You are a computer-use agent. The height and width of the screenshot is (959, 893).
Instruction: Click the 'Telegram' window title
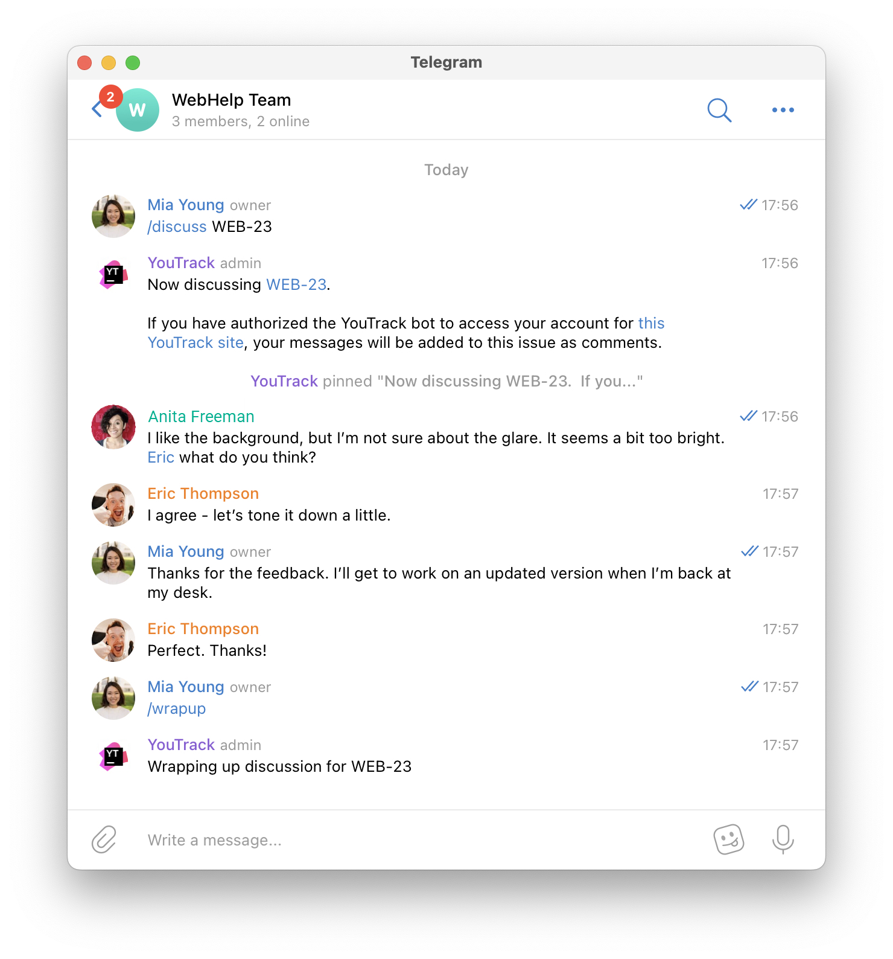pos(446,62)
